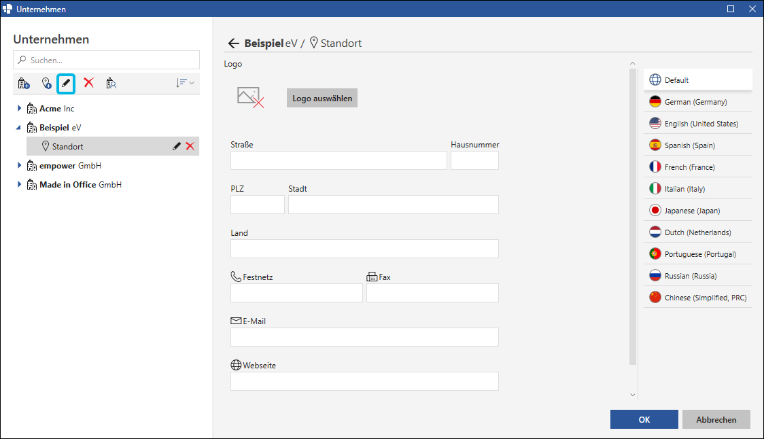Image resolution: width=764 pixels, height=439 pixels.
Task: Focus the Webseite input field
Action: tap(364, 381)
